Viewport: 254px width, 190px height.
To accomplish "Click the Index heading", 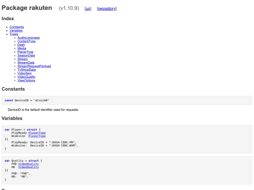I will 8,19.
